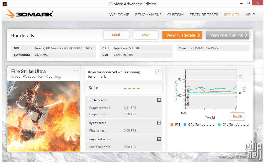This screenshot has width=265, height=164.
Task: Click the 3DMark logo in the header
Action: (29, 14)
